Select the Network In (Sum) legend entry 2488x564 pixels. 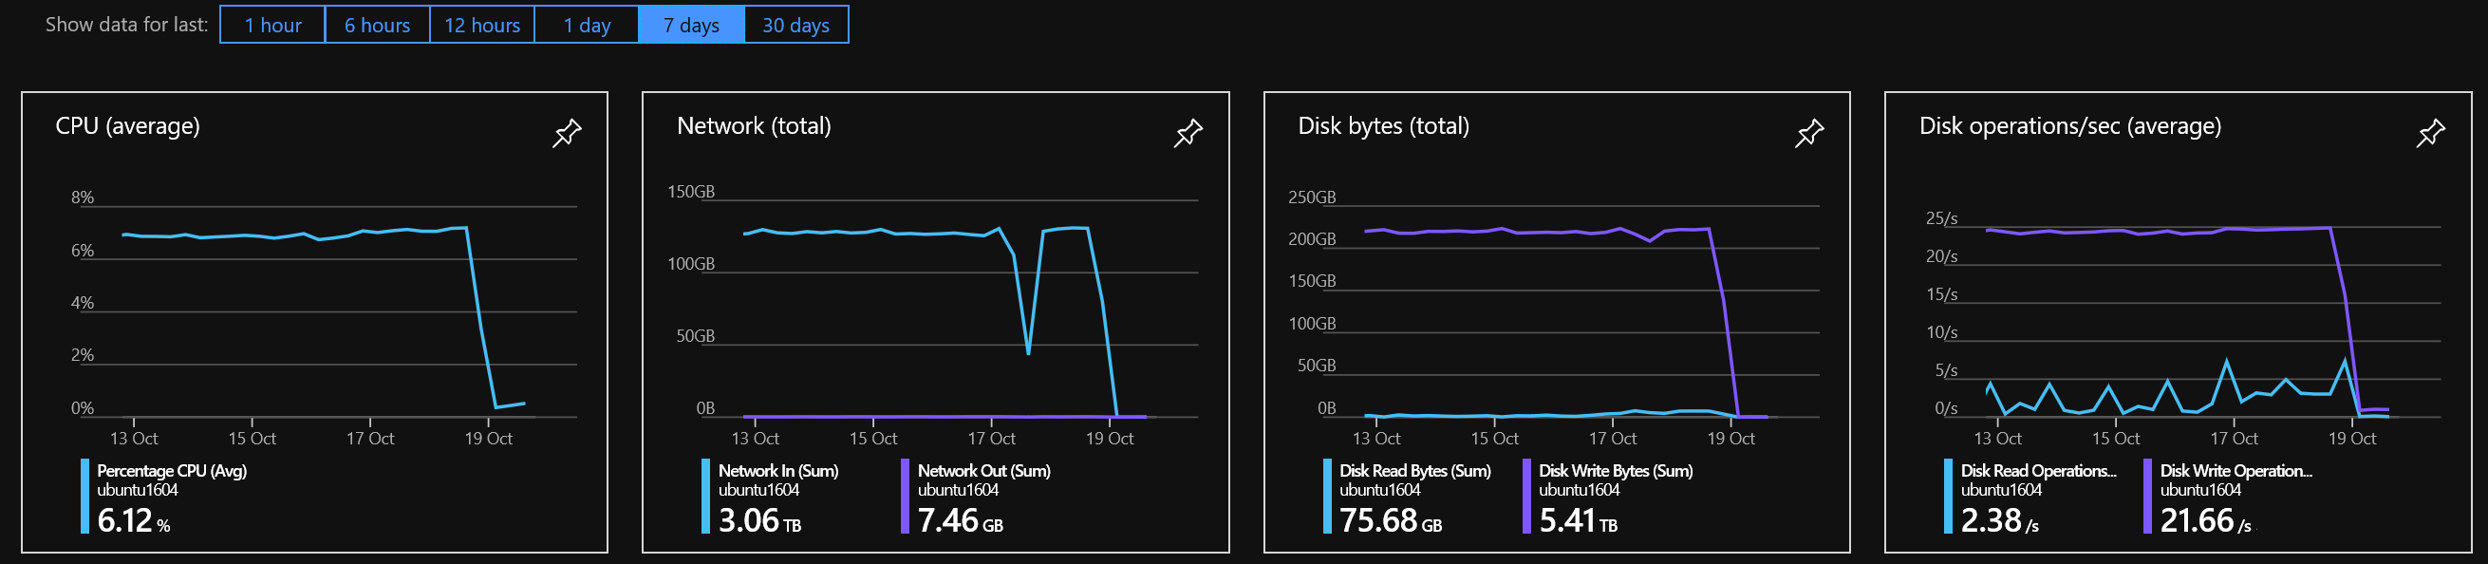[778, 471]
